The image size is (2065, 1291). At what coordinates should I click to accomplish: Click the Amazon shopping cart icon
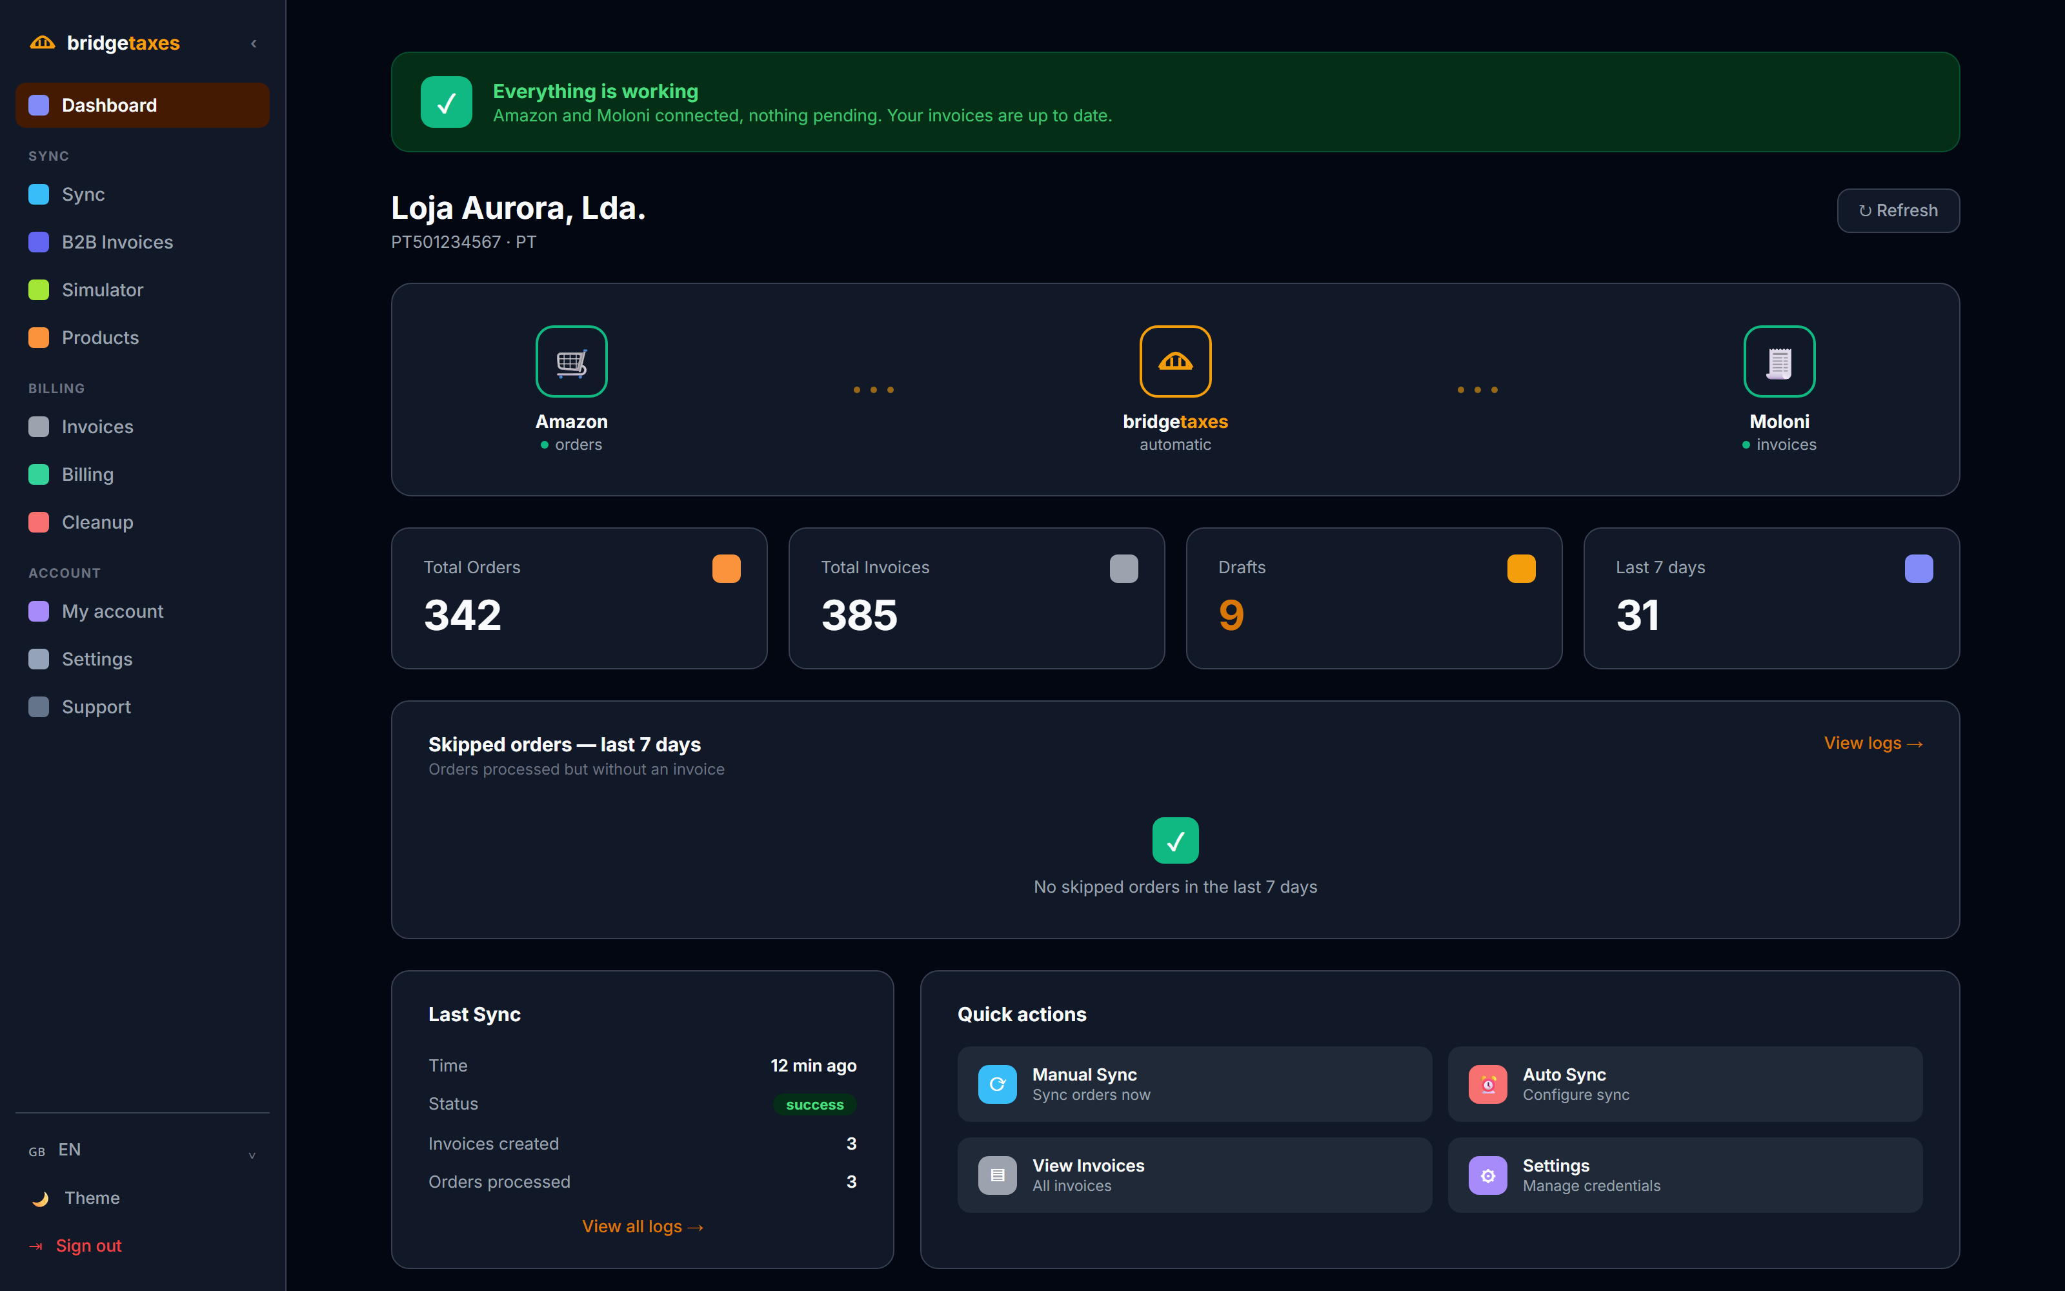click(572, 361)
